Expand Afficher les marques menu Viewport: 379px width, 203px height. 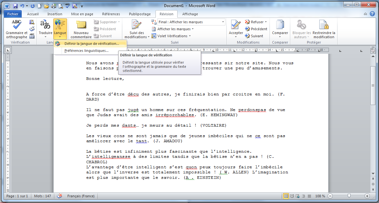(x=173, y=29)
